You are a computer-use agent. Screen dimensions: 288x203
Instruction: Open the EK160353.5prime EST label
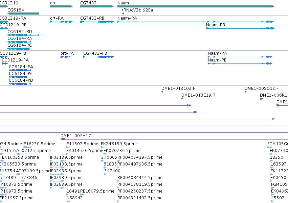click(x=20, y=157)
